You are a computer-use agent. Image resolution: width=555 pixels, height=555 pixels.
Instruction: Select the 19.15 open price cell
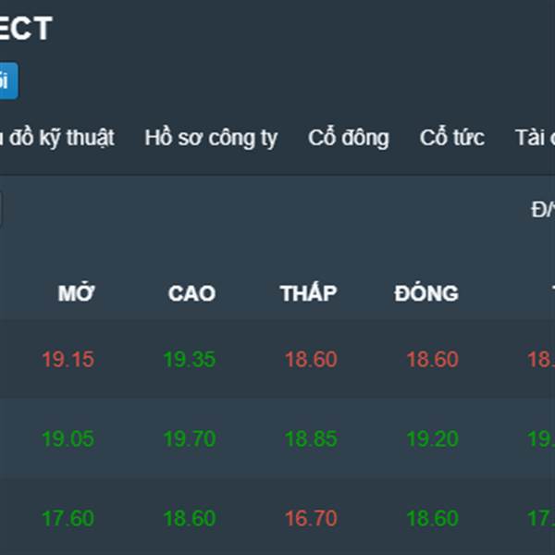[x=68, y=360]
